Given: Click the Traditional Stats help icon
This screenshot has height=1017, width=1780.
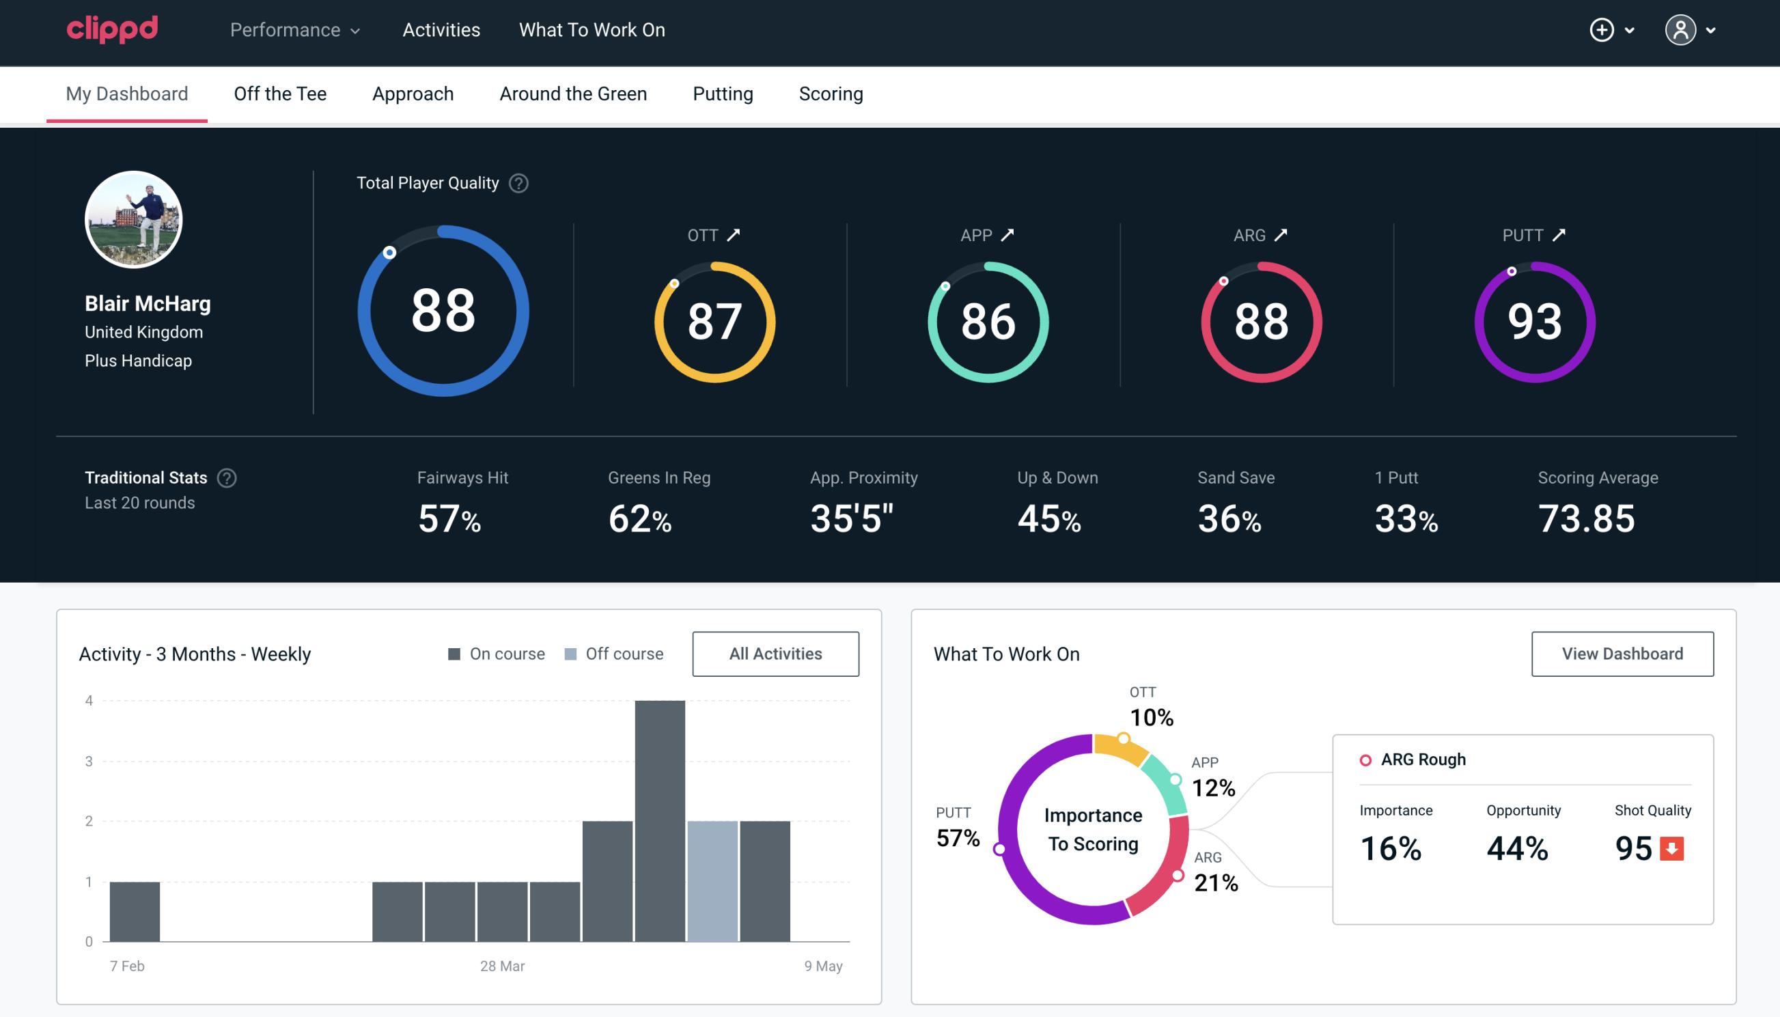Looking at the screenshot, I should [x=226, y=477].
